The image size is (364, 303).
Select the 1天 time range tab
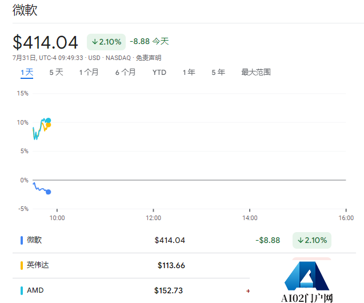27,73
